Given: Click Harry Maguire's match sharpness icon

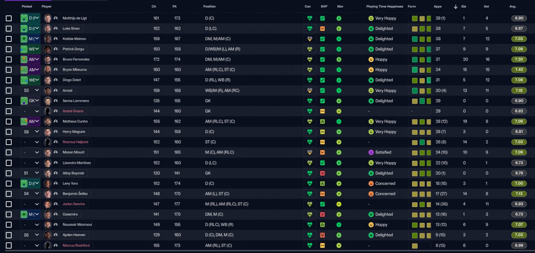Looking at the screenshot, I should click(x=322, y=132).
